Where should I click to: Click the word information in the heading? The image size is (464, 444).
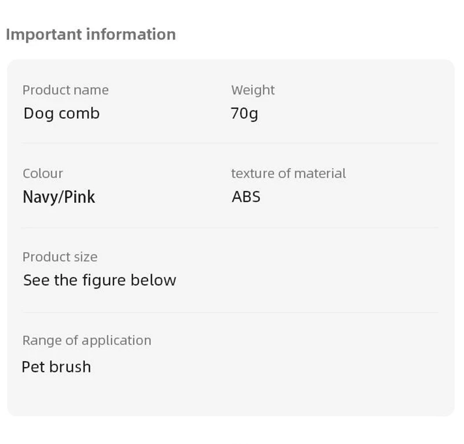click(x=131, y=34)
